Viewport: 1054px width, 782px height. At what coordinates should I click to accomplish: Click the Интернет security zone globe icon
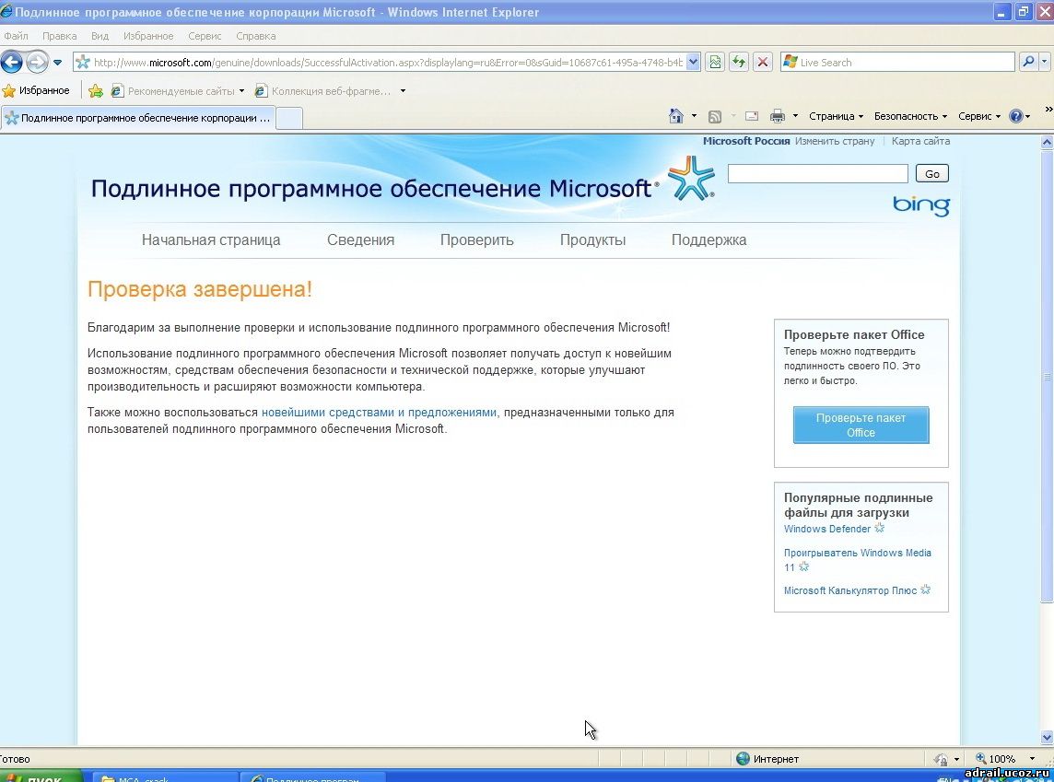coord(743,758)
